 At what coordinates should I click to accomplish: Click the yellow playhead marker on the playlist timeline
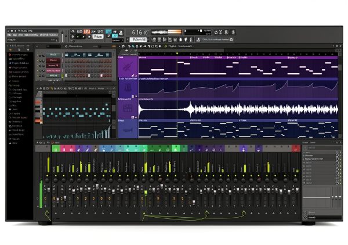177,53
